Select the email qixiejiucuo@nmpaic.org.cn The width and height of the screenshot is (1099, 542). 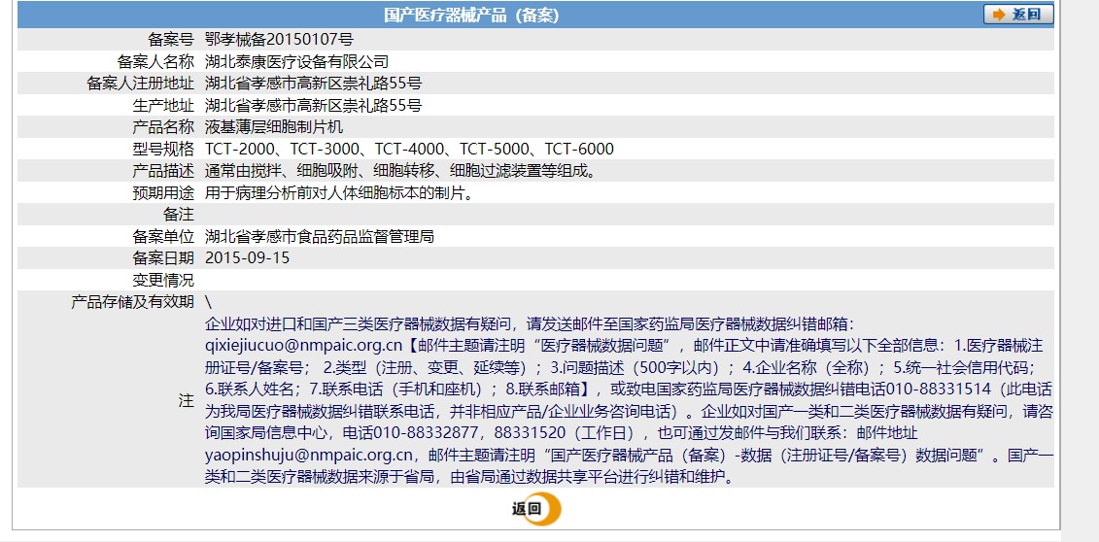(303, 346)
